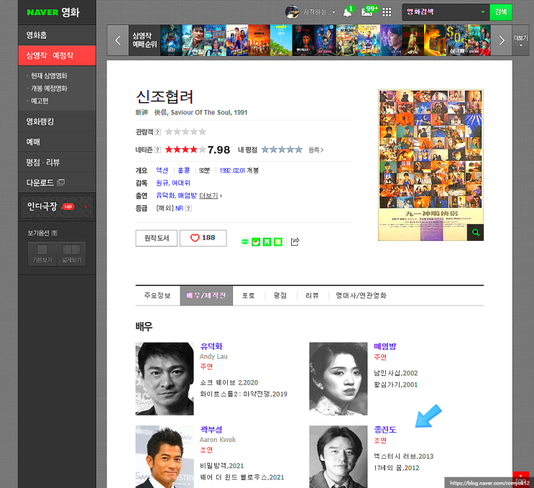Open actor 곽부성 name link

tap(211, 430)
